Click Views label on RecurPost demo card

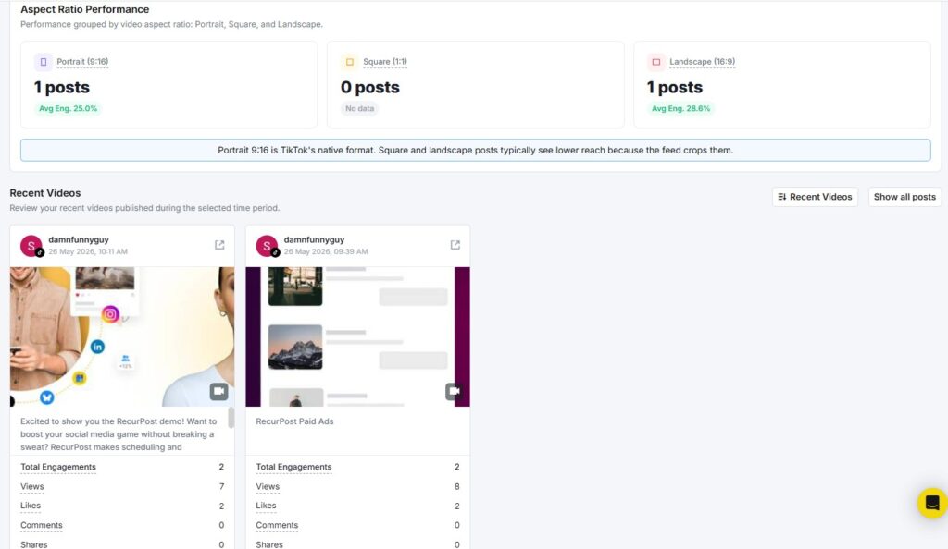pyautogui.click(x=32, y=486)
